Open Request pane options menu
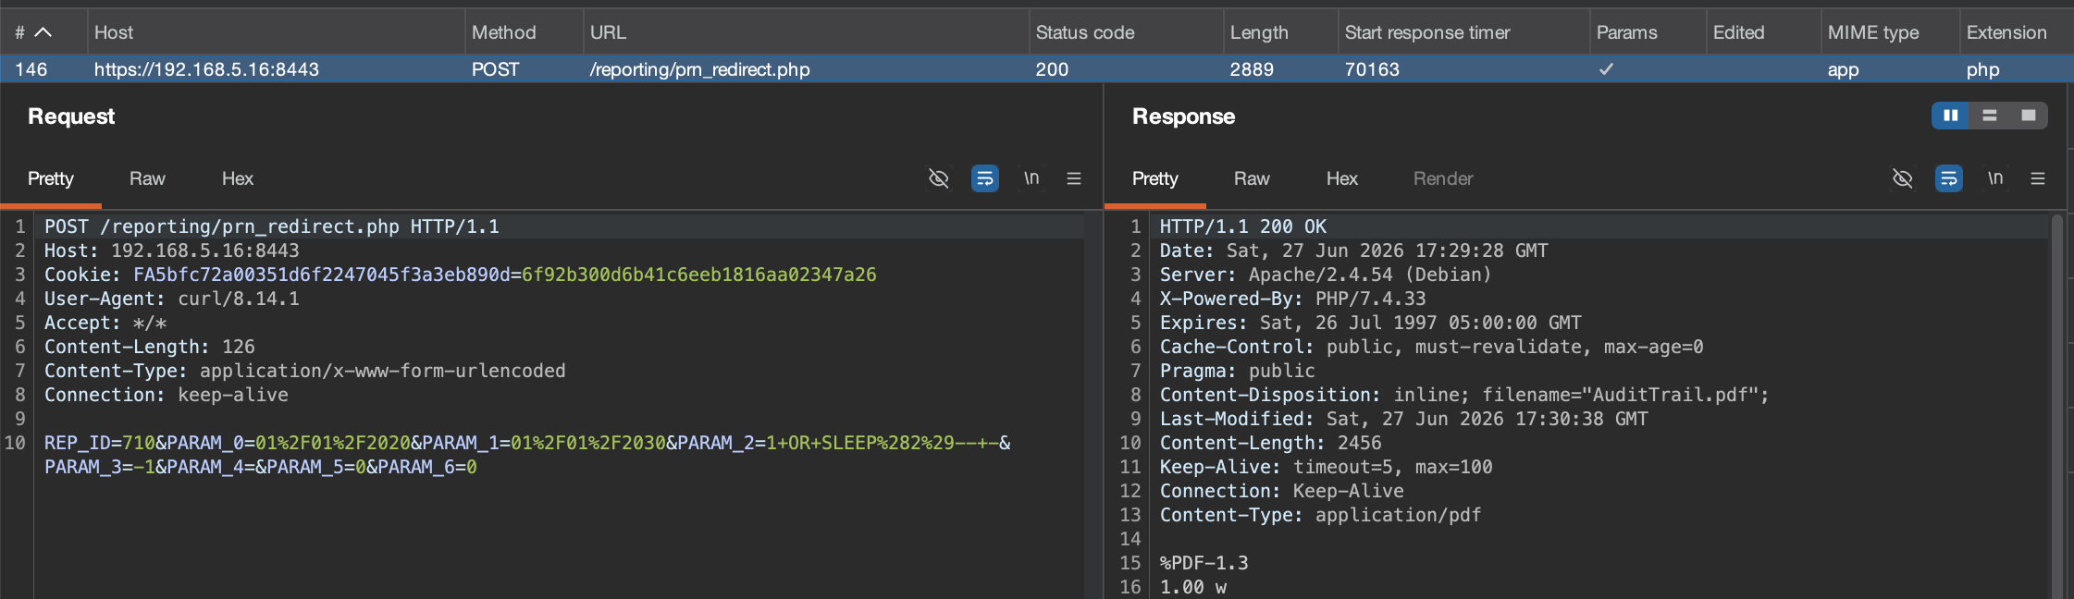The image size is (2074, 599). point(1074,178)
